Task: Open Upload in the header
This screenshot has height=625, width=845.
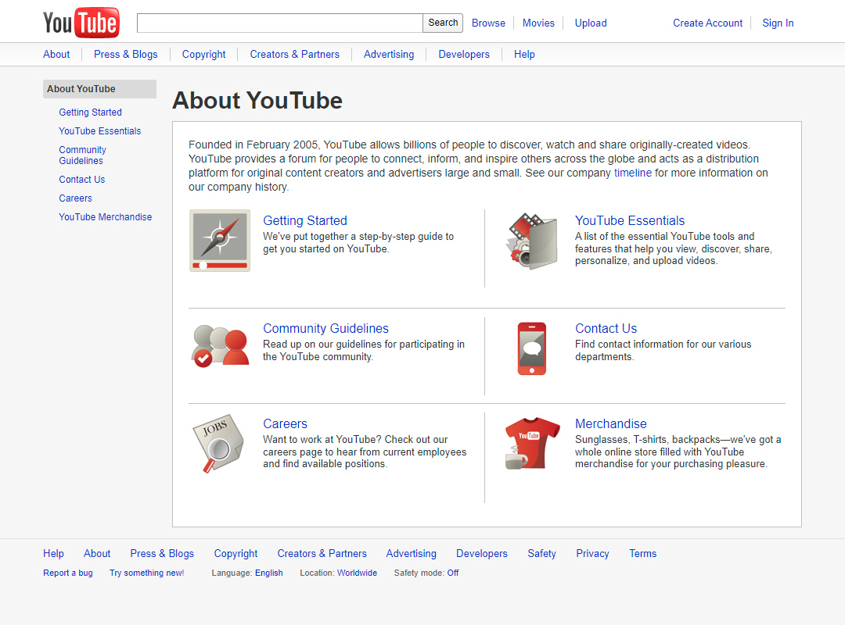Action: click(x=591, y=23)
